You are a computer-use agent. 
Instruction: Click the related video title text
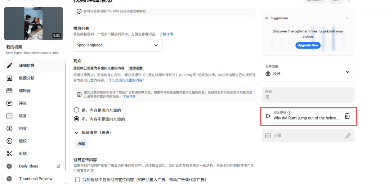click(x=306, y=118)
